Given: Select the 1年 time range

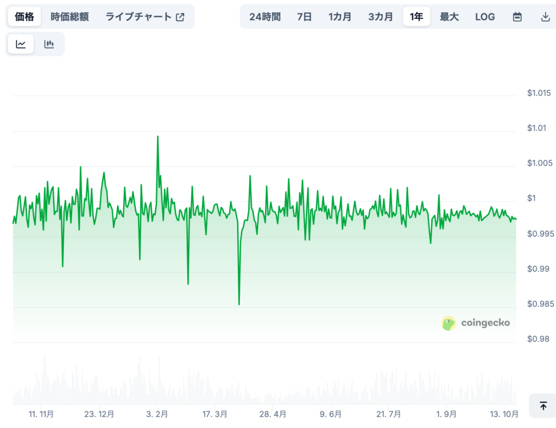Looking at the screenshot, I should click(416, 17).
